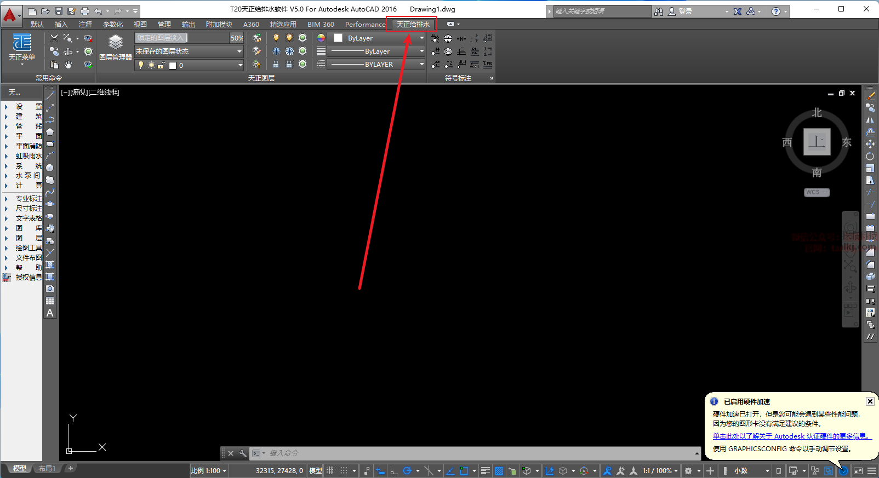This screenshot has height=478, width=879.
Task: Toggle hardware acceleration in status bar
Action: (x=843, y=470)
